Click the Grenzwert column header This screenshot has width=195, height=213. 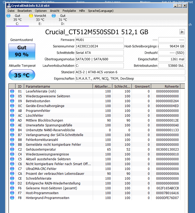click(142, 86)
